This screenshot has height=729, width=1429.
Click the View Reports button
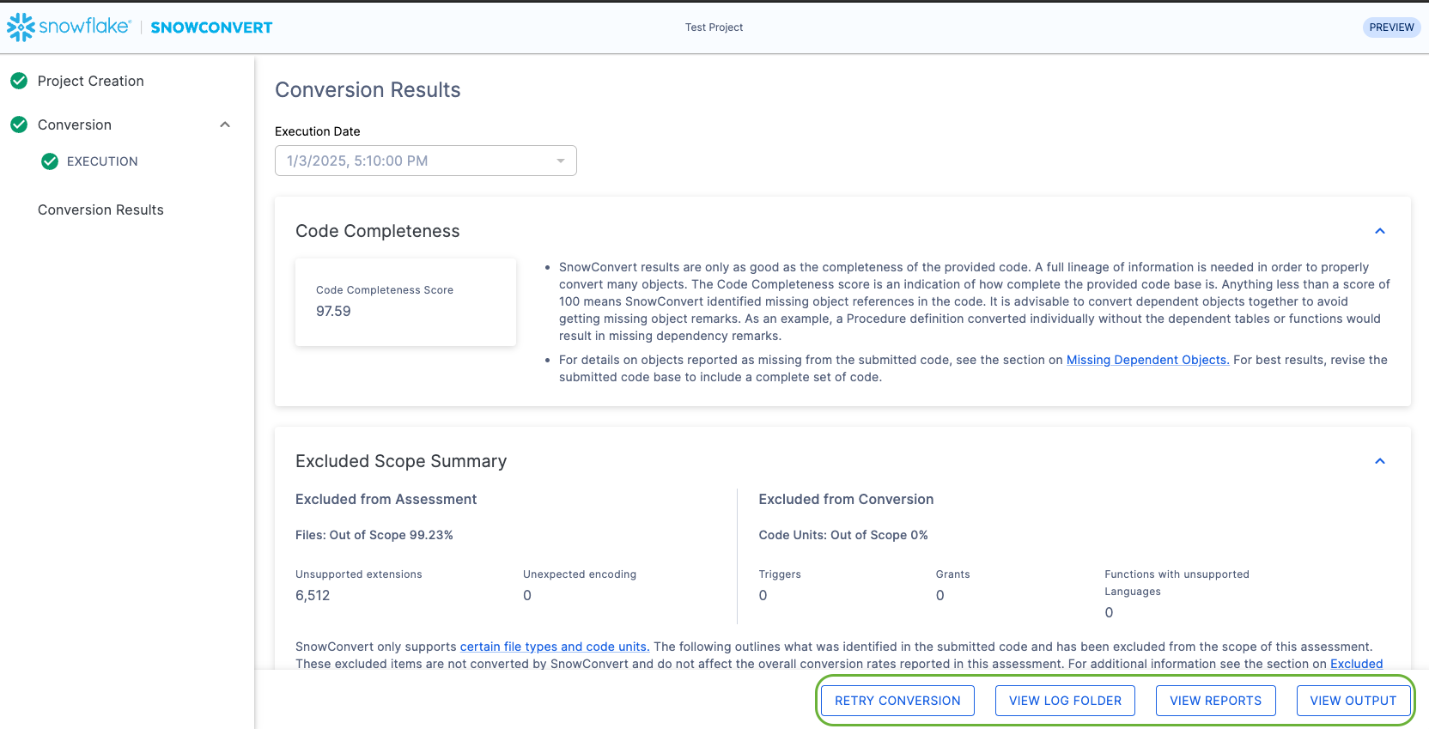1215,701
